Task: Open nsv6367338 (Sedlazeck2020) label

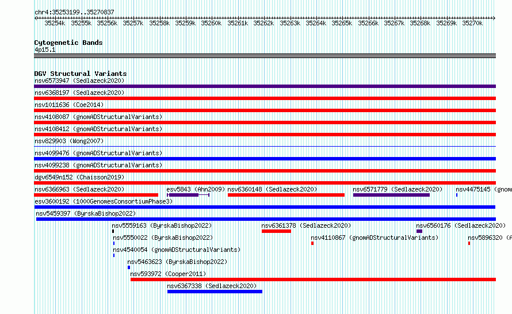Action: click(212, 286)
